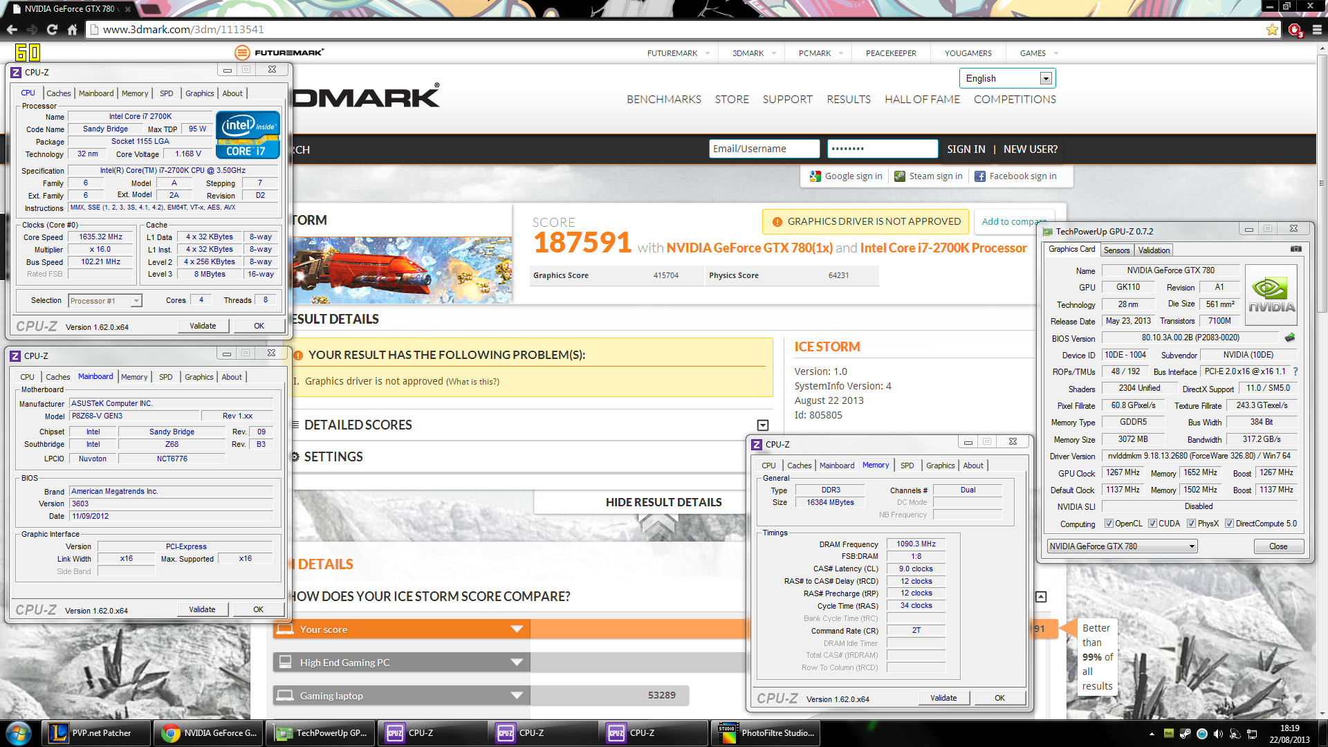The image size is (1328, 747).
Task: Expand the Gaming laptop row
Action: (517, 695)
